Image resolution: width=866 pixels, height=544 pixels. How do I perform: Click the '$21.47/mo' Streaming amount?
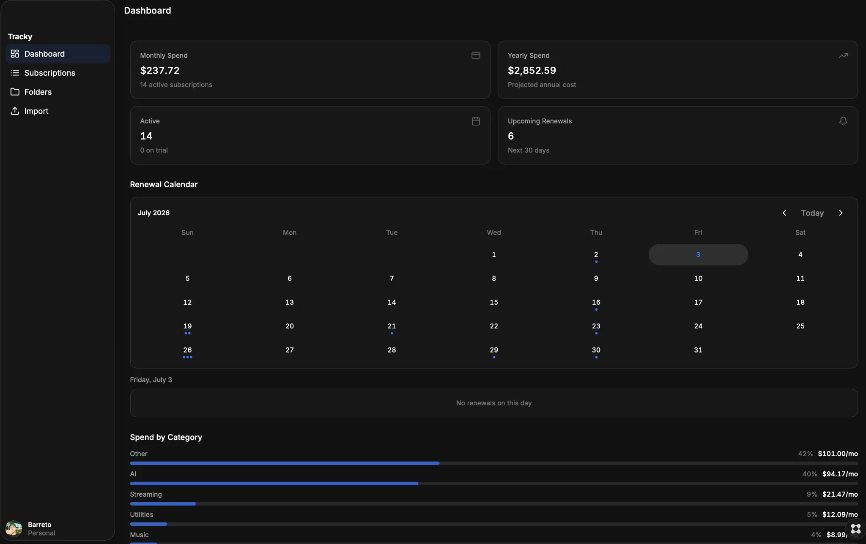pyautogui.click(x=840, y=494)
